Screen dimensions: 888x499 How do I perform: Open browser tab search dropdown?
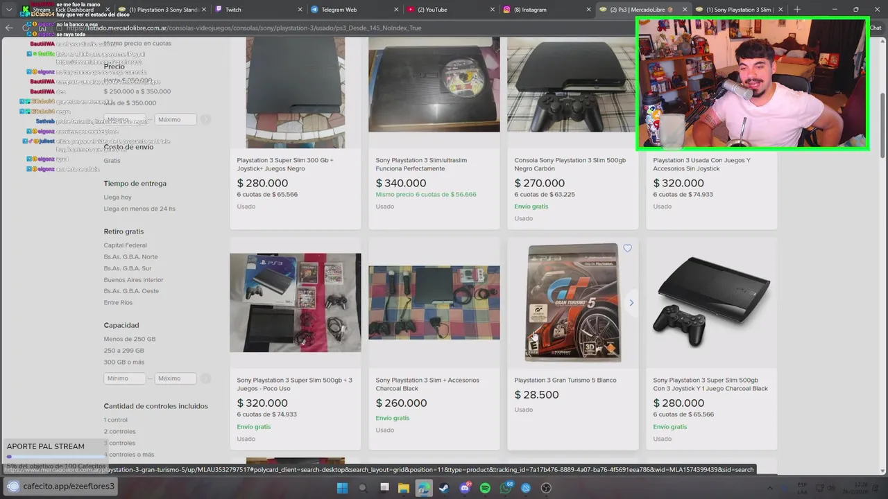click(x=8, y=10)
